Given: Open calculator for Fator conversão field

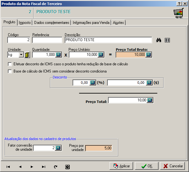Looking at the screenshot, I should [58, 148].
